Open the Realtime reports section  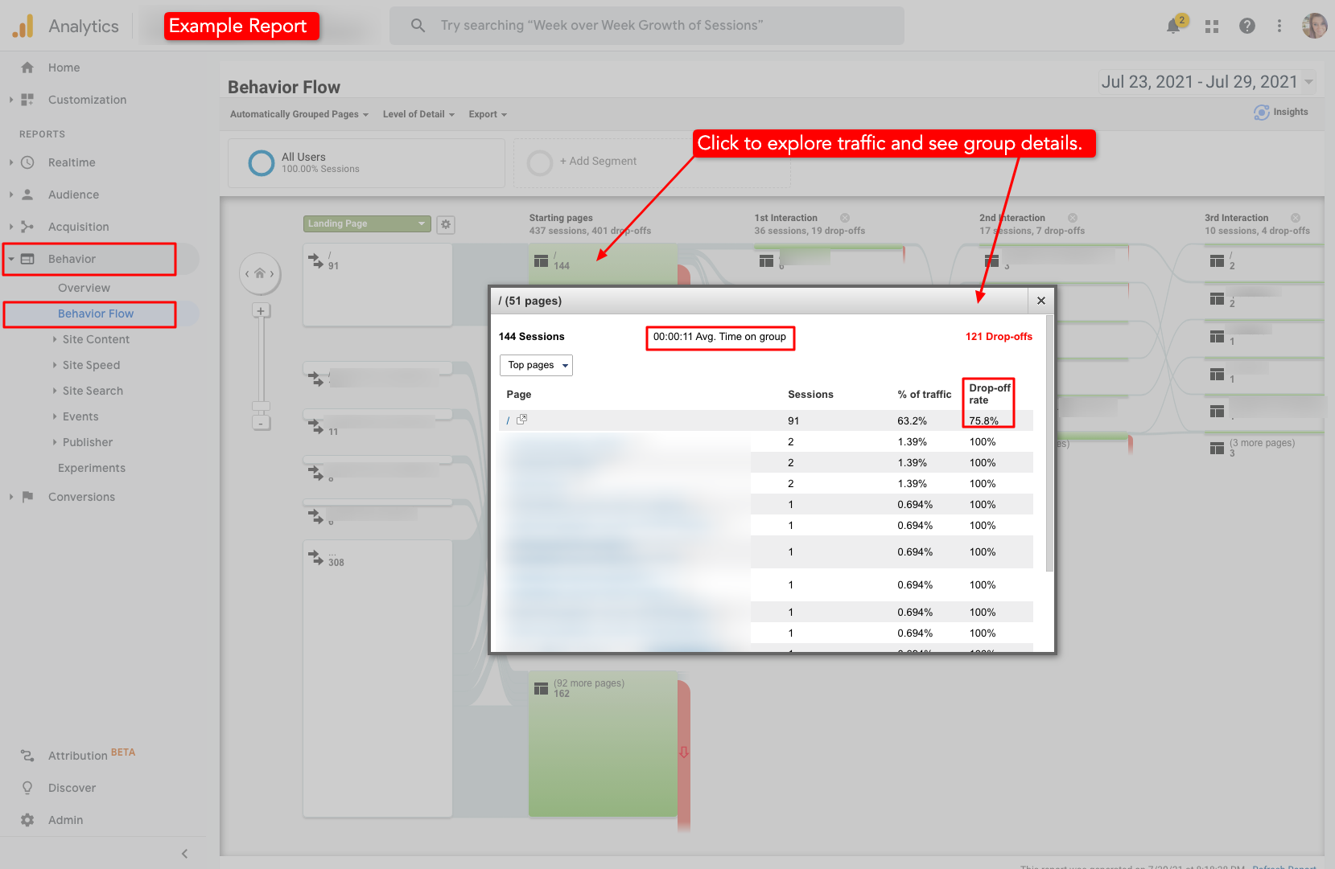click(x=72, y=162)
